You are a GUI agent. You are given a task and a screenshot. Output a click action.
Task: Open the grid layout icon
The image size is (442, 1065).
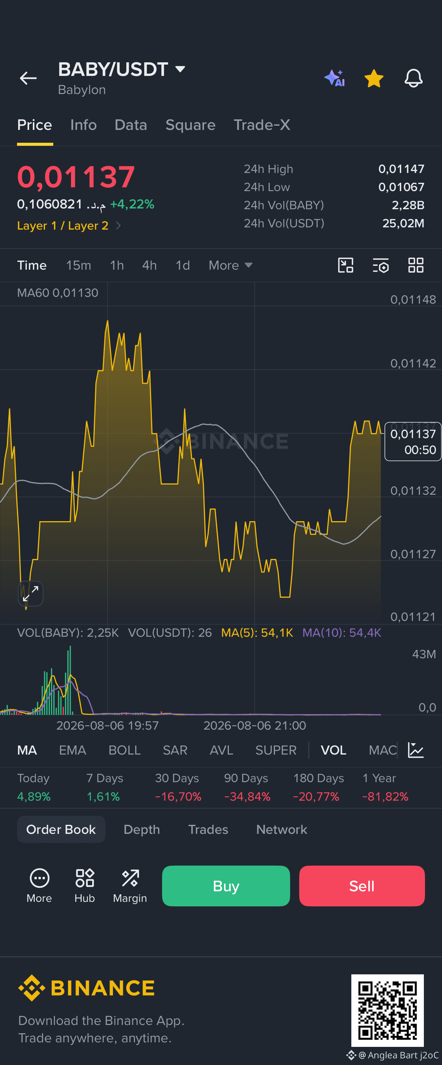point(416,265)
